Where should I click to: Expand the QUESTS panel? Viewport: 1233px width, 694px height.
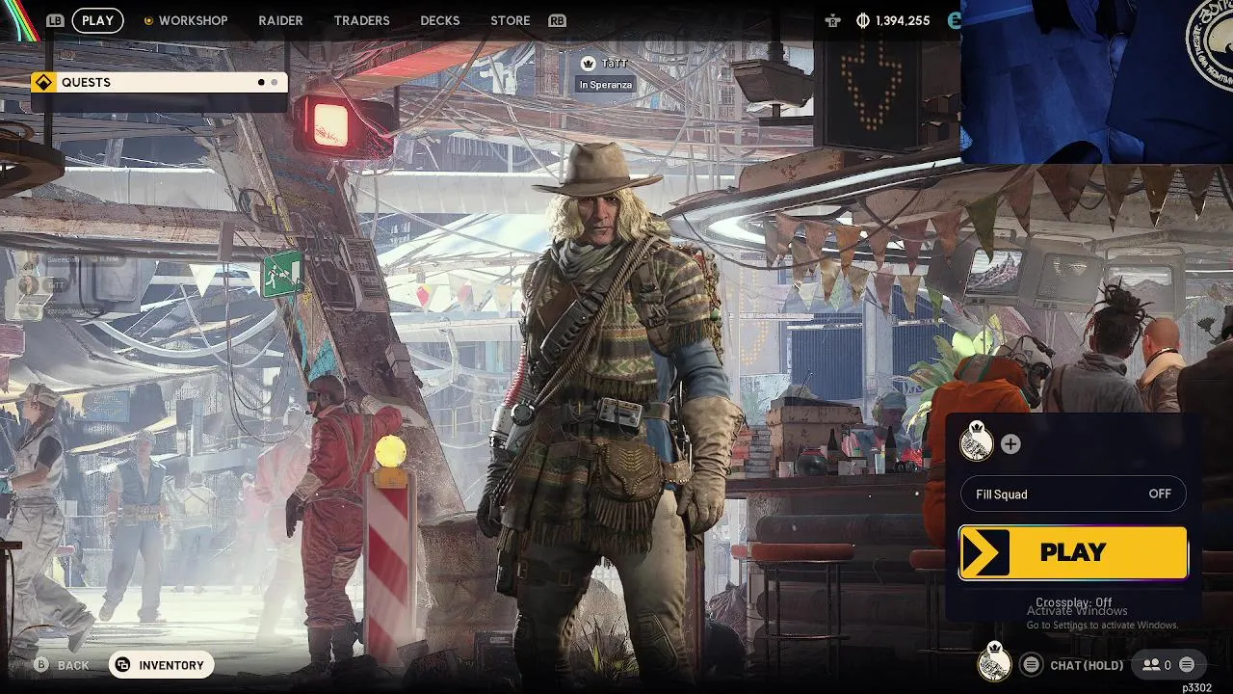pos(159,82)
